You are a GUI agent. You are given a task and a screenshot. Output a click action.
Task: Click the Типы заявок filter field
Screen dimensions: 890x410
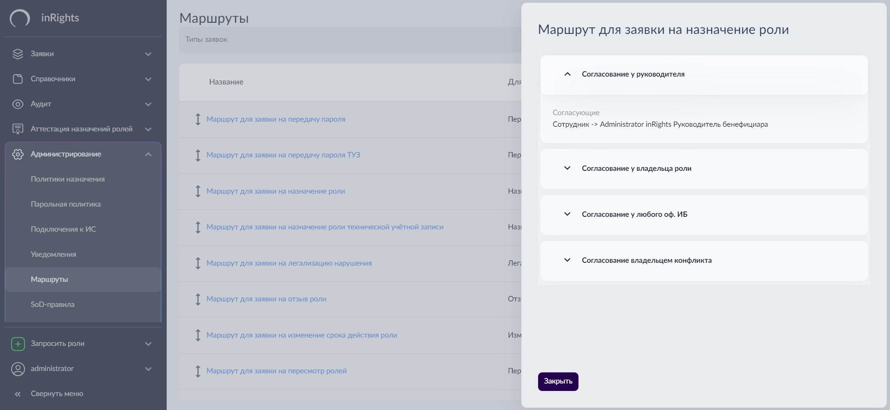[x=348, y=39]
